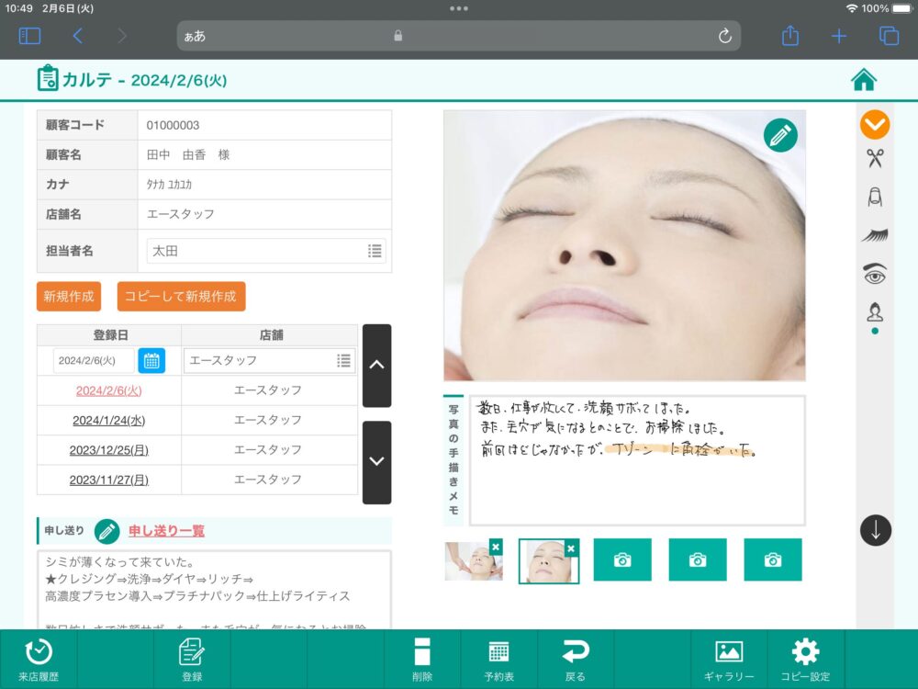918x689 pixels.
Task: Remove the first thumbnail with its X
Action: tap(496, 547)
